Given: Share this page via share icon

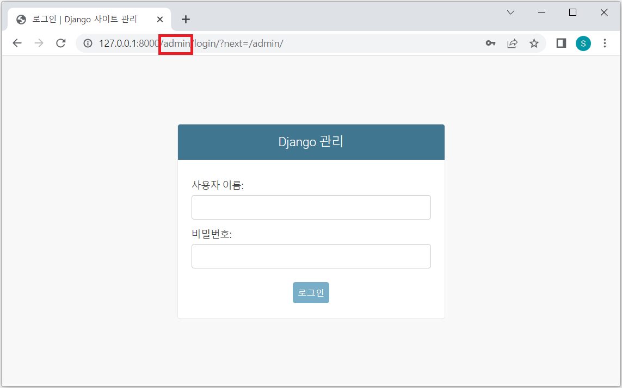Looking at the screenshot, I should (x=513, y=43).
